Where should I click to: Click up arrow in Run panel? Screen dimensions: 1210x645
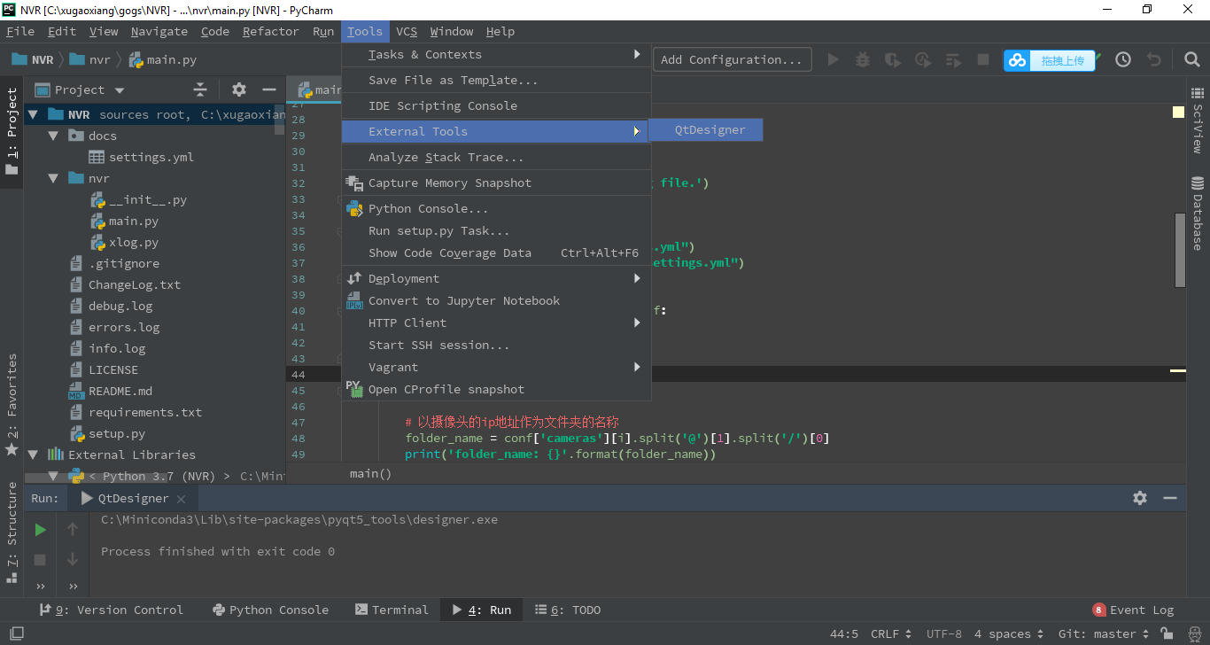coord(73,530)
